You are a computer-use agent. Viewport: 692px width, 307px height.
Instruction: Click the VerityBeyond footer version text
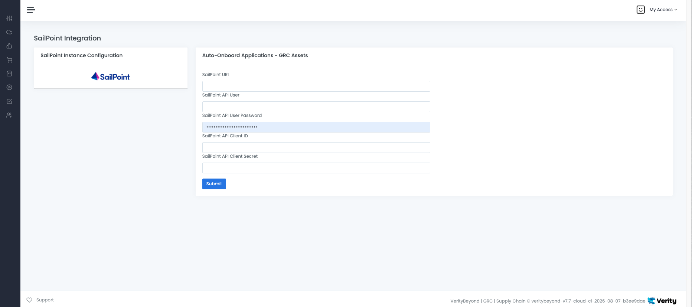click(x=548, y=301)
